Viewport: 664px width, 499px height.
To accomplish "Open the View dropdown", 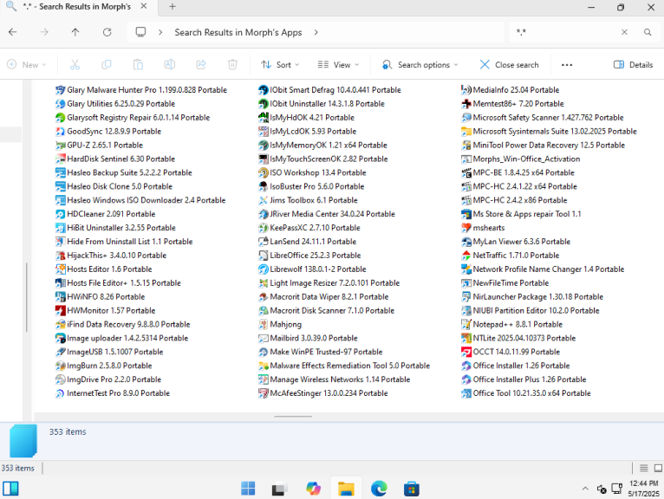I will pyautogui.click(x=338, y=65).
